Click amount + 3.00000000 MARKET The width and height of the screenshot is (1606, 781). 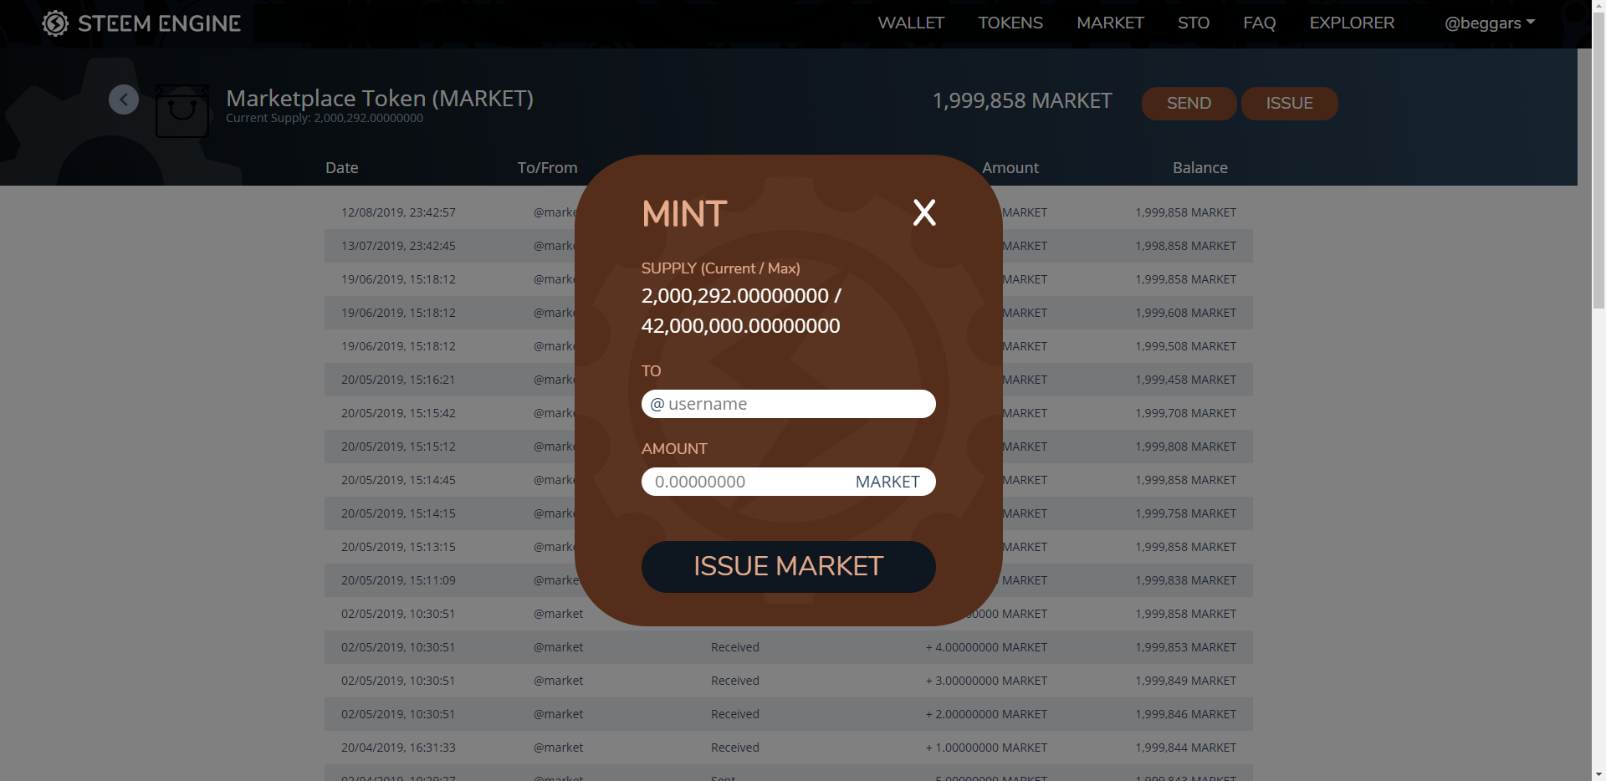click(986, 681)
